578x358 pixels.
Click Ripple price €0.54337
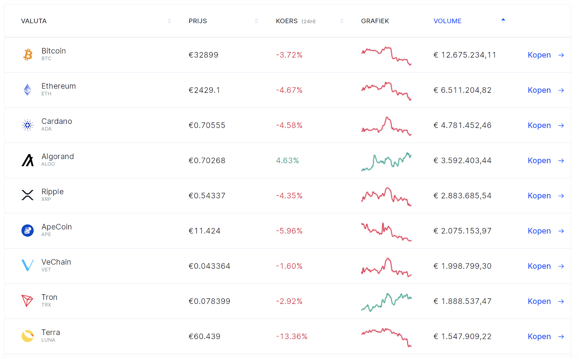(x=207, y=195)
